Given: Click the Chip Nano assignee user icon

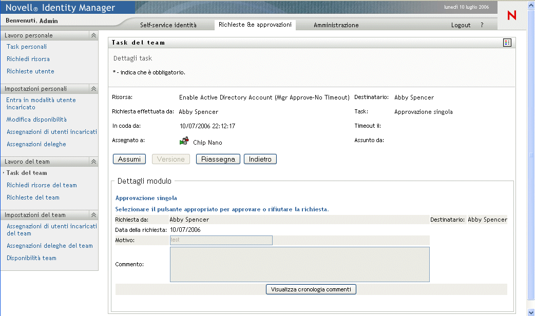Looking at the screenshot, I should (x=184, y=141).
